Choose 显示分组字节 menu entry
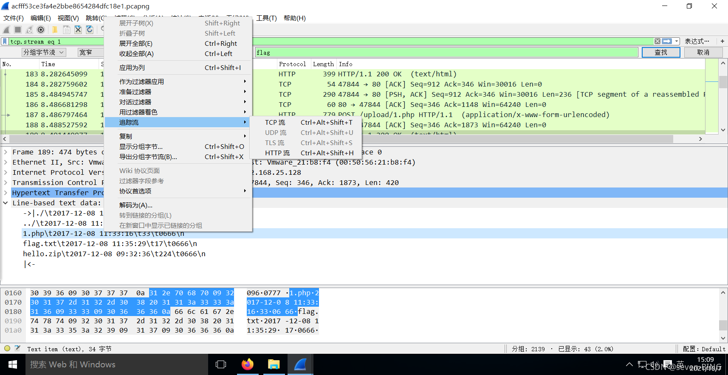Screen dimensions: 728x375 pyautogui.click(x=178, y=146)
